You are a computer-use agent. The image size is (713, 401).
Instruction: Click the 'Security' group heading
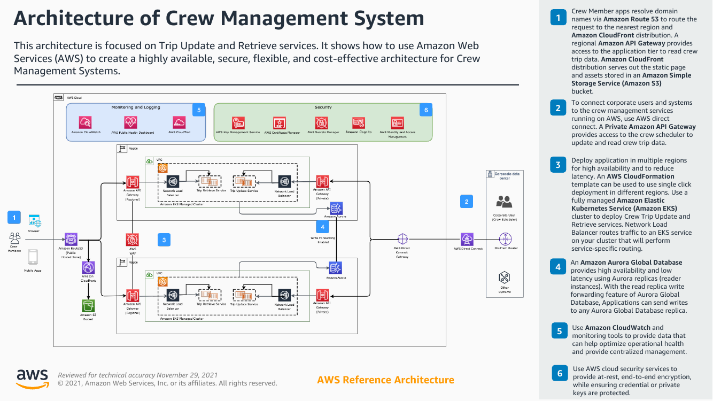(x=323, y=107)
